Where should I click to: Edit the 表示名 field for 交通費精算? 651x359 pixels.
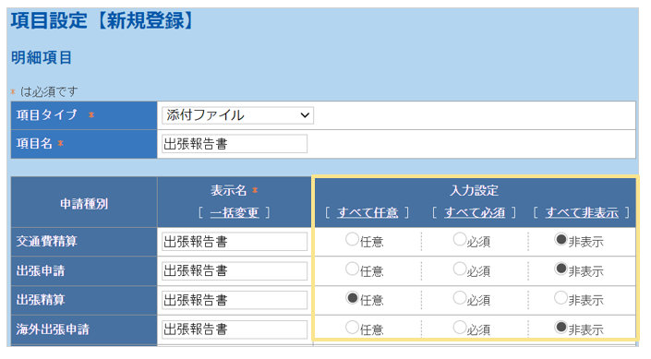point(235,242)
